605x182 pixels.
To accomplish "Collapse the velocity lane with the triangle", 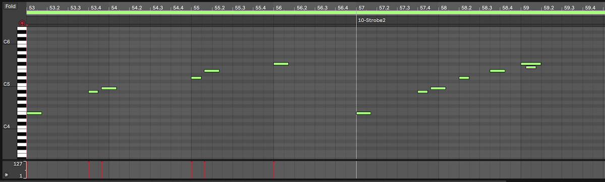I will tap(7, 174).
